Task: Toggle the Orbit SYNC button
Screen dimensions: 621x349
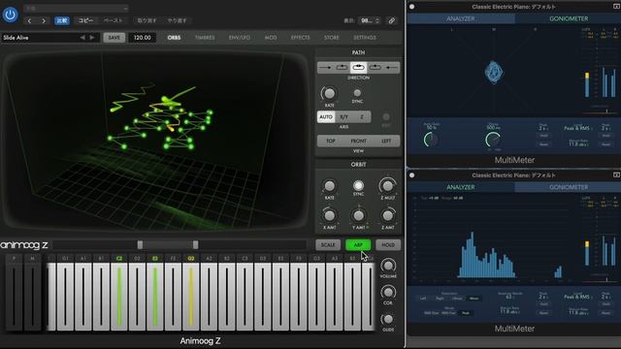Action: point(358,185)
